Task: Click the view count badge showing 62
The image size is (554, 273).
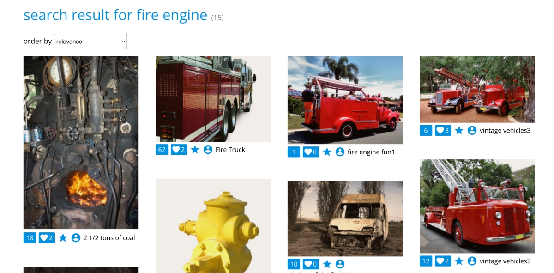Action: tap(162, 150)
